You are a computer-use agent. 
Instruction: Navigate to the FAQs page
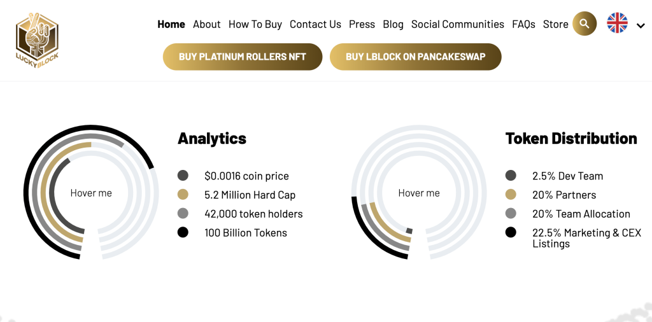tap(523, 24)
